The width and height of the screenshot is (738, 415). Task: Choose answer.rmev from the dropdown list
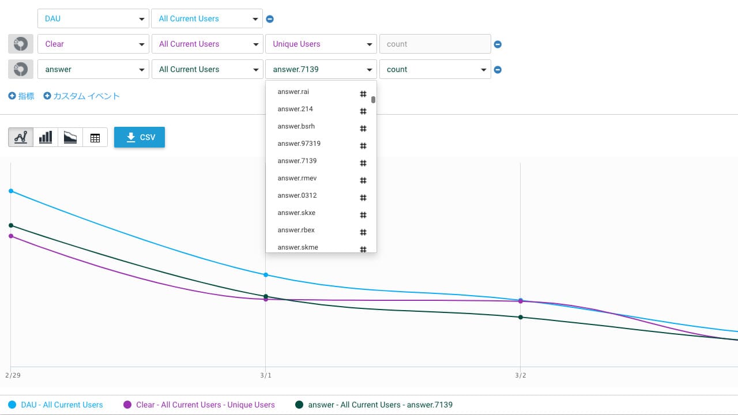click(297, 178)
